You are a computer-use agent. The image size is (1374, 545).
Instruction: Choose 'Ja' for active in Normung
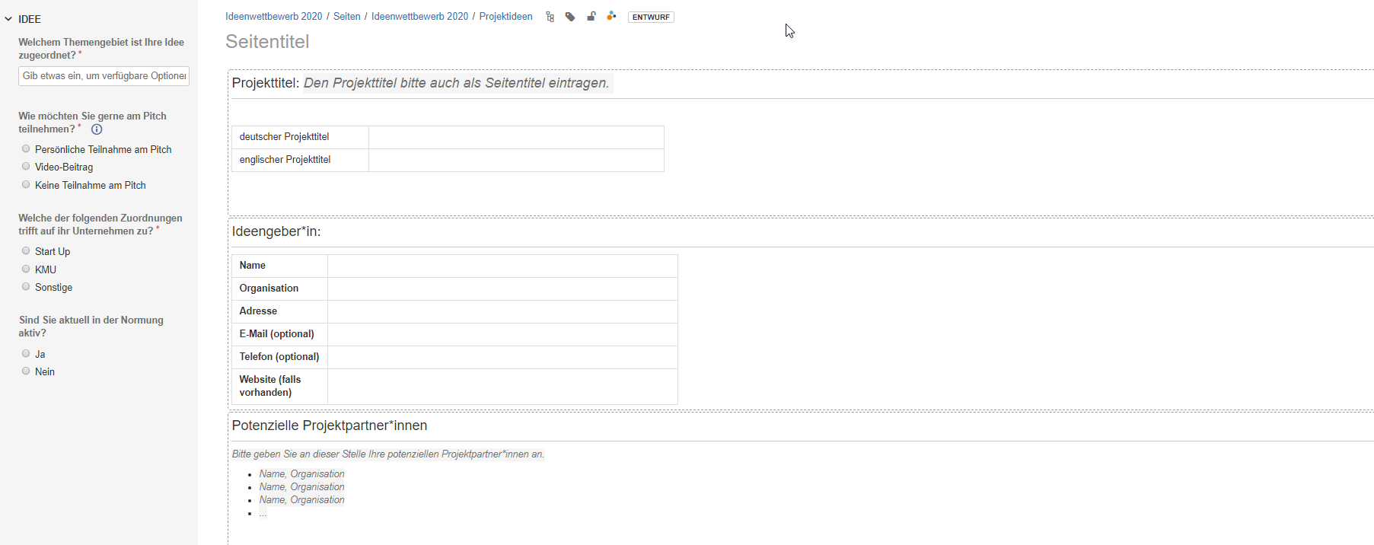tap(26, 354)
